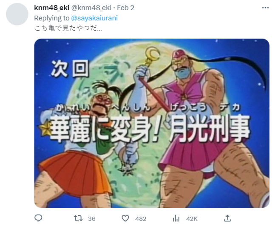272x226 pixels.
Task: Click the reply speech bubble icon
Action: [38, 218]
